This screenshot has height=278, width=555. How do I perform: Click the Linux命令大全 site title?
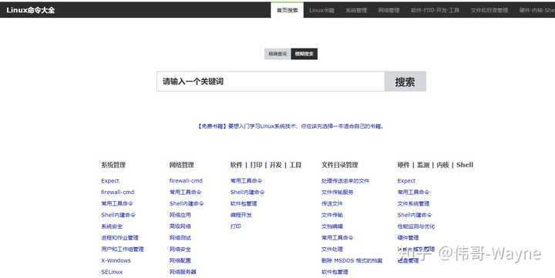tap(30, 10)
